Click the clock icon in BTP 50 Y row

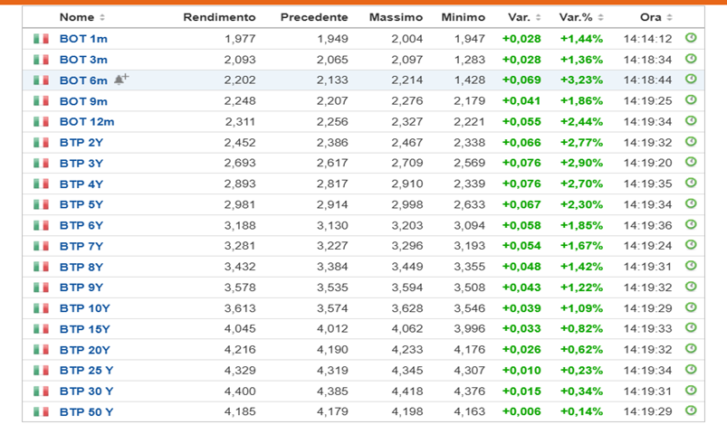pos(691,411)
